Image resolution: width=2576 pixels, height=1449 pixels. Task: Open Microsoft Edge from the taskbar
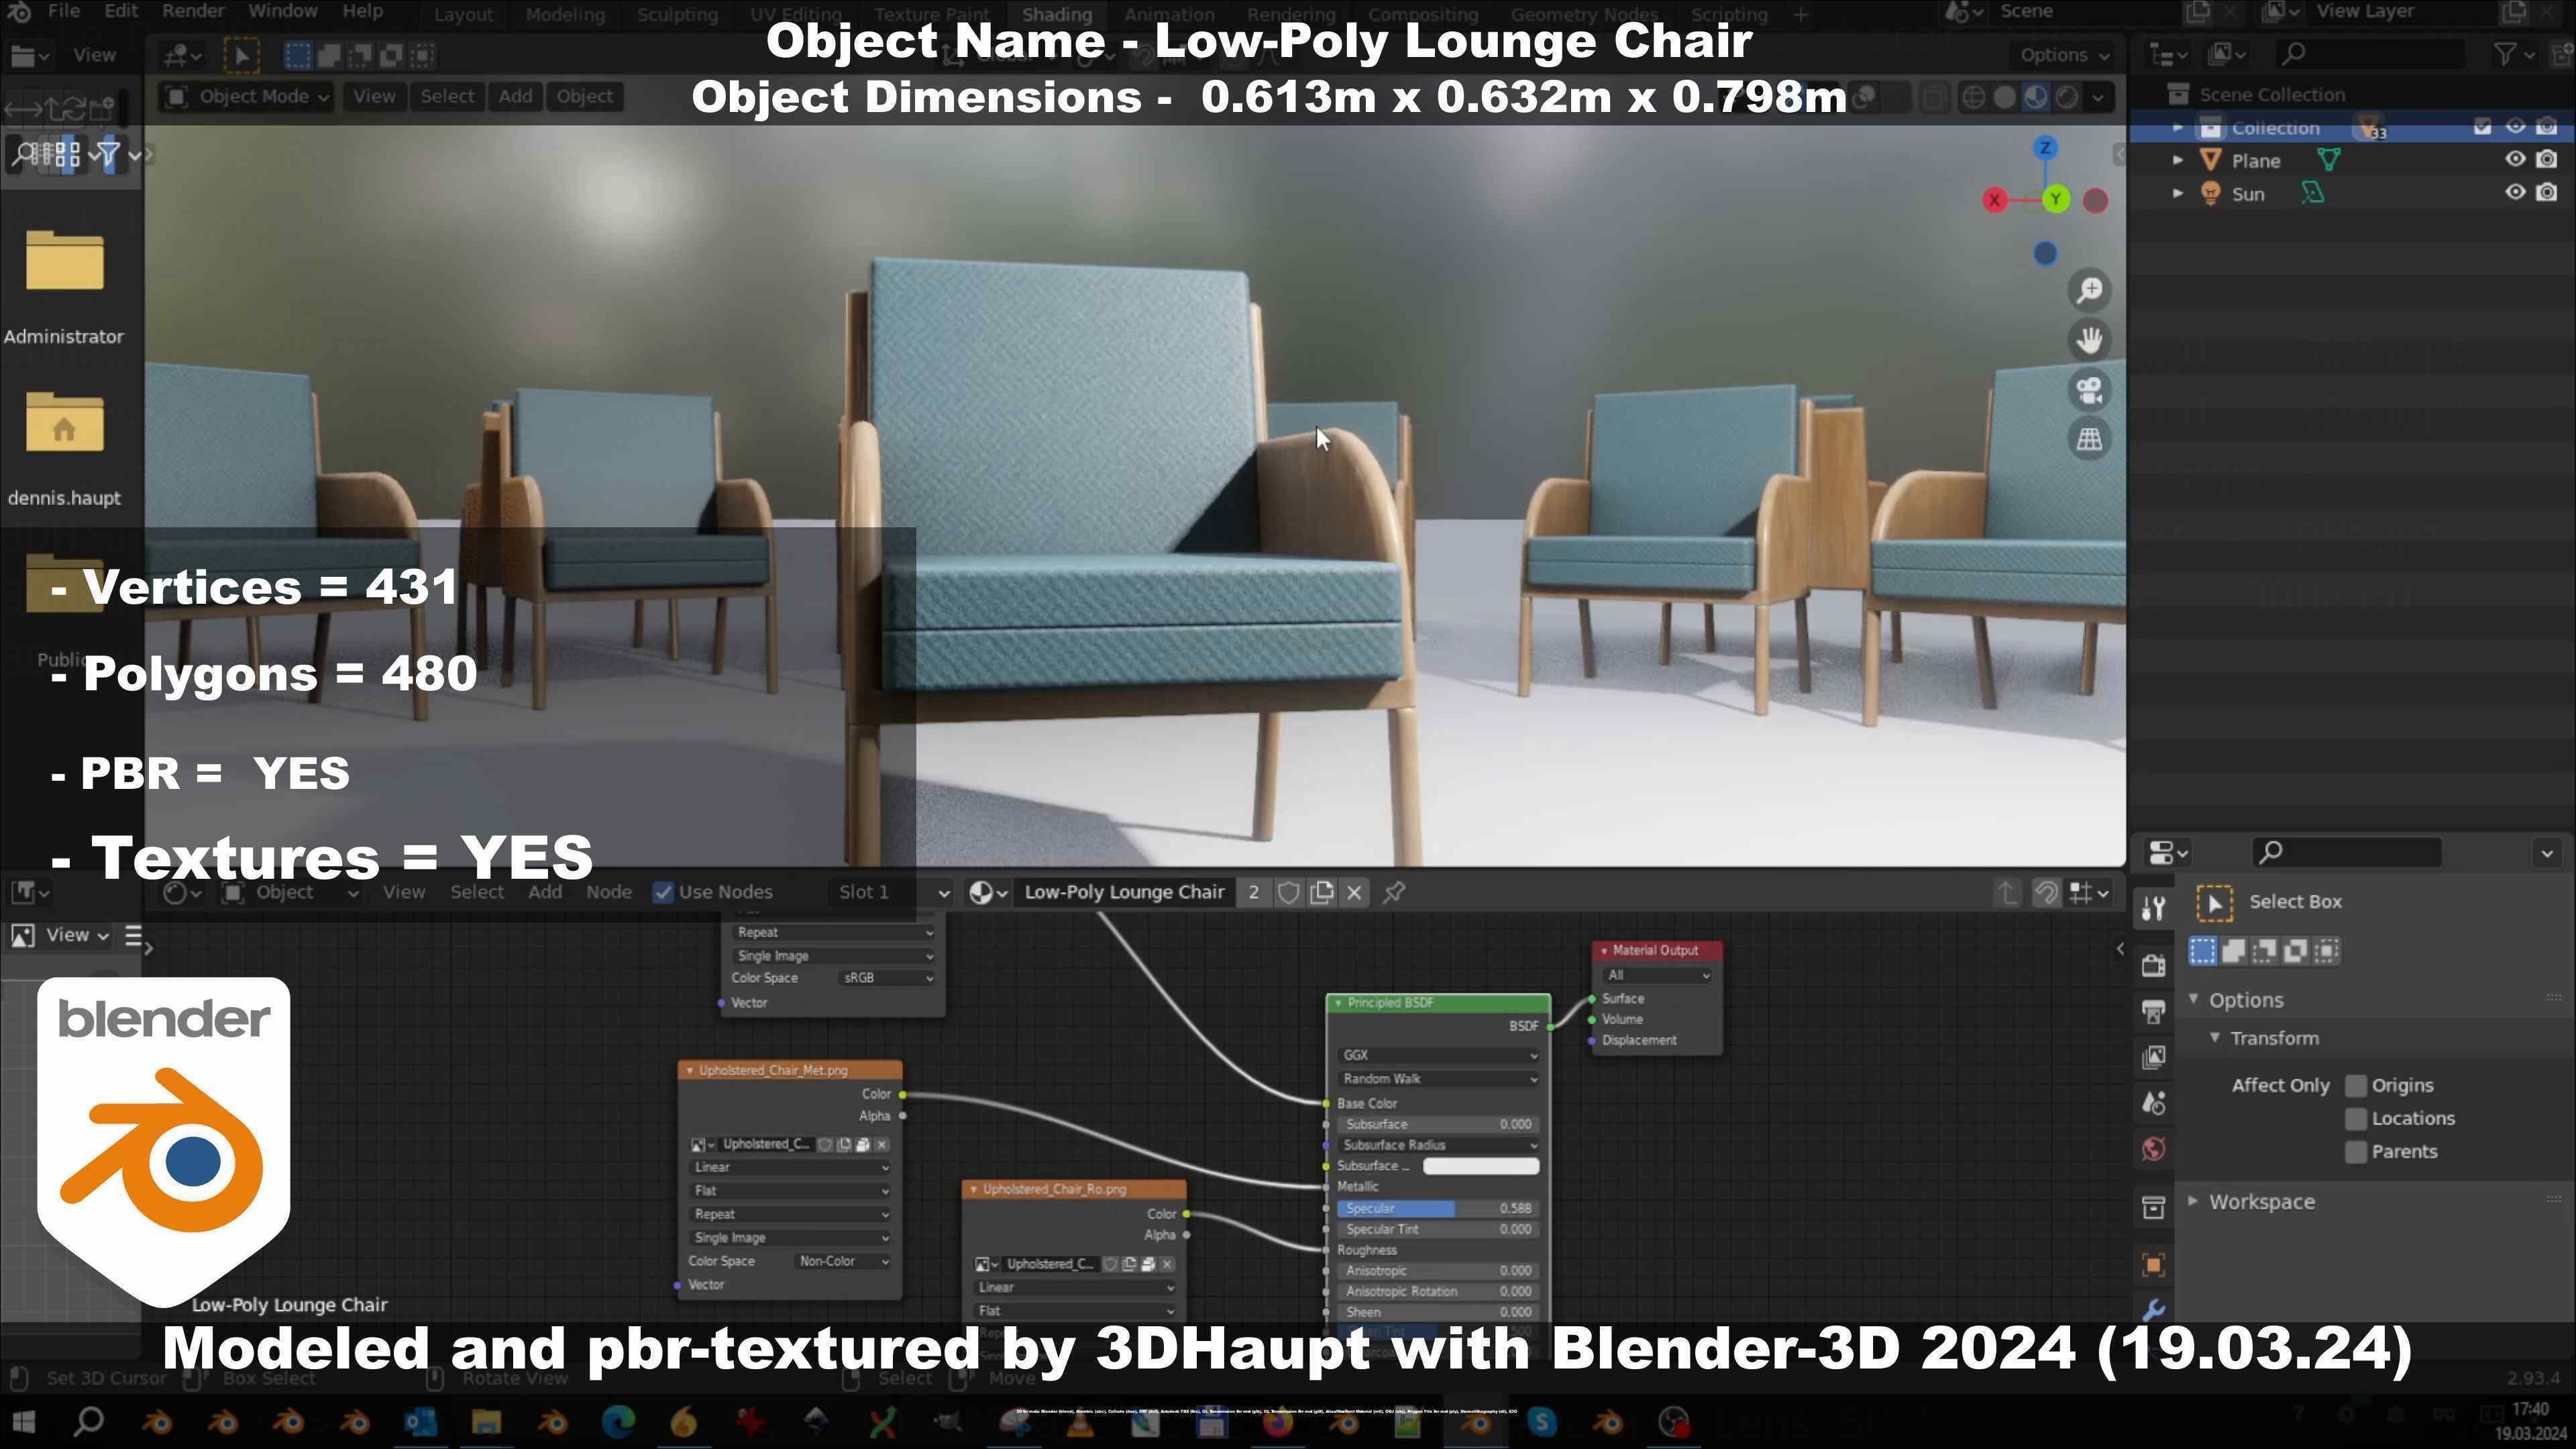618,1421
